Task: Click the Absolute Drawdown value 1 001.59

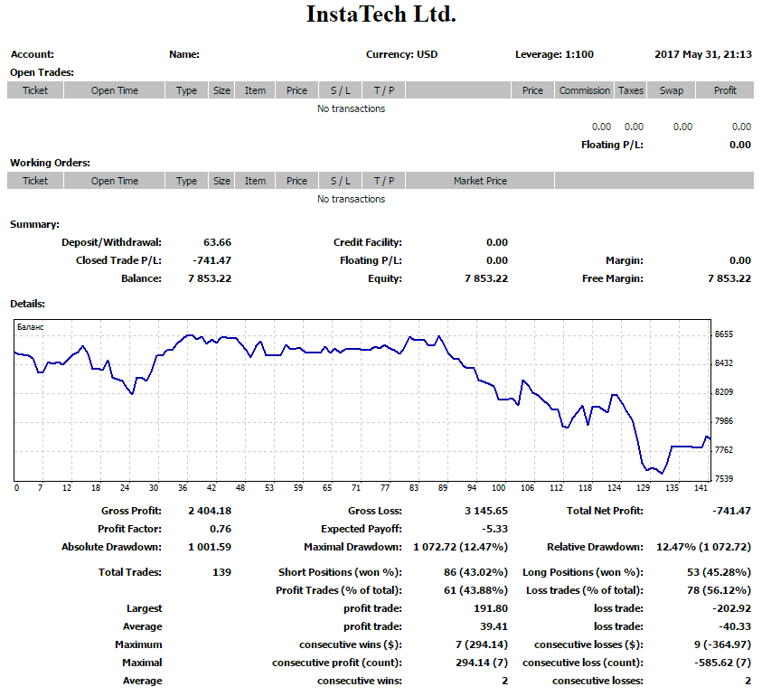Action: 210,547
